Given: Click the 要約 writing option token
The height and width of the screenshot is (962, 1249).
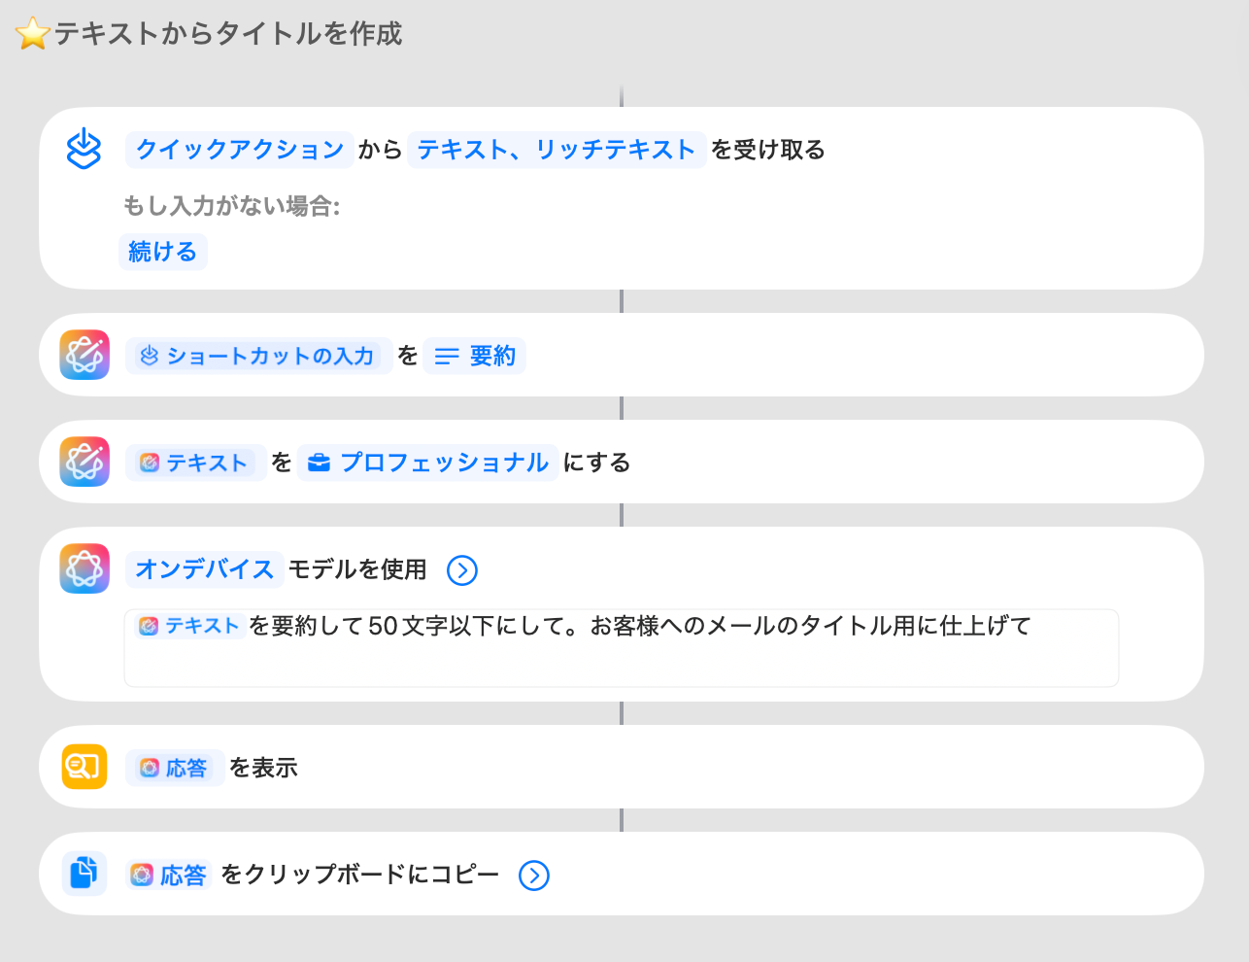Looking at the screenshot, I should pyautogui.click(x=475, y=356).
